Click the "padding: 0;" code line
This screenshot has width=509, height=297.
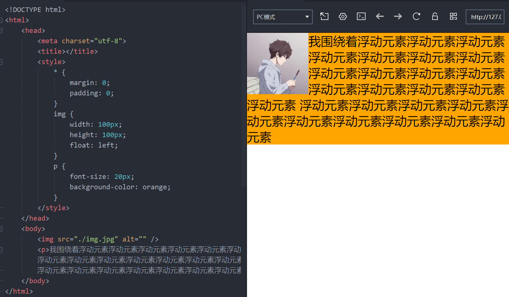point(92,93)
